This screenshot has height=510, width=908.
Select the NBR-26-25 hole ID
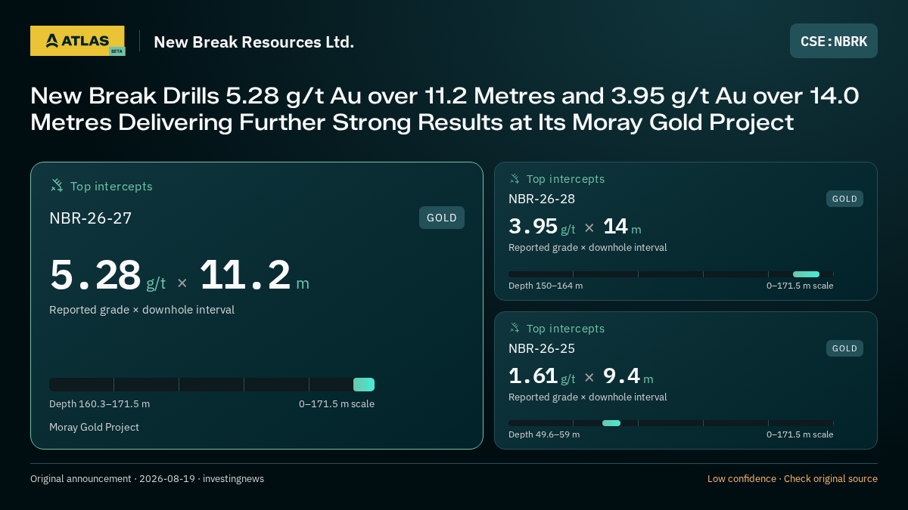click(542, 348)
